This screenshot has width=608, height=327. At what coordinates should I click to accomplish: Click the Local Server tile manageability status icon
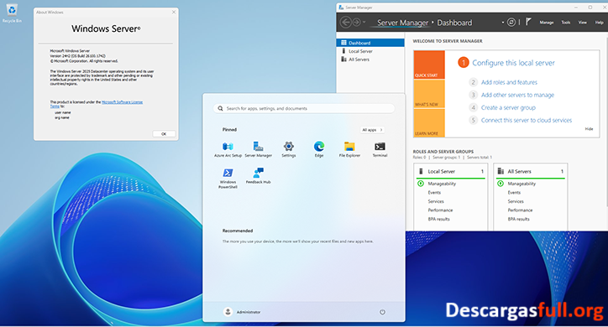point(421,184)
